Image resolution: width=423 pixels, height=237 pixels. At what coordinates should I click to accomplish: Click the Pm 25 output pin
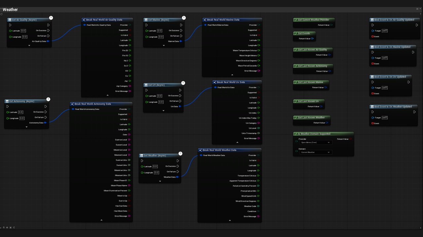[x=130, y=50]
